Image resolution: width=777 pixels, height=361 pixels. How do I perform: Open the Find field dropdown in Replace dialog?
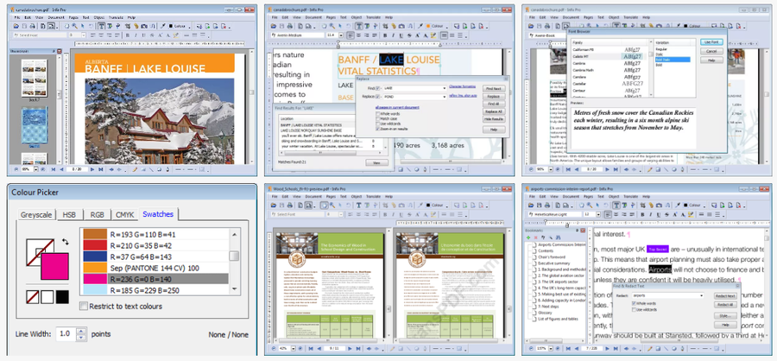coord(444,88)
